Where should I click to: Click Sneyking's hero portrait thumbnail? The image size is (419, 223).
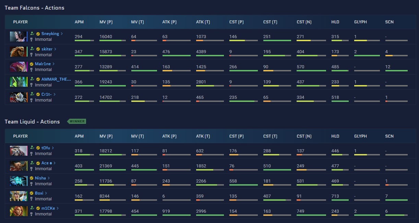(x=18, y=36)
